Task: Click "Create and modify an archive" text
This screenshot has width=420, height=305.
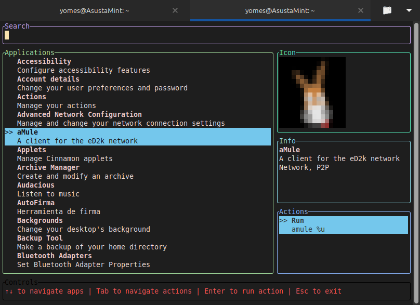Action: pyautogui.click(x=75, y=176)
